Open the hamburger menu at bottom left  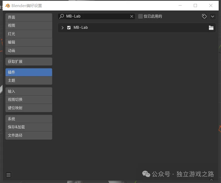coord(8,175)
